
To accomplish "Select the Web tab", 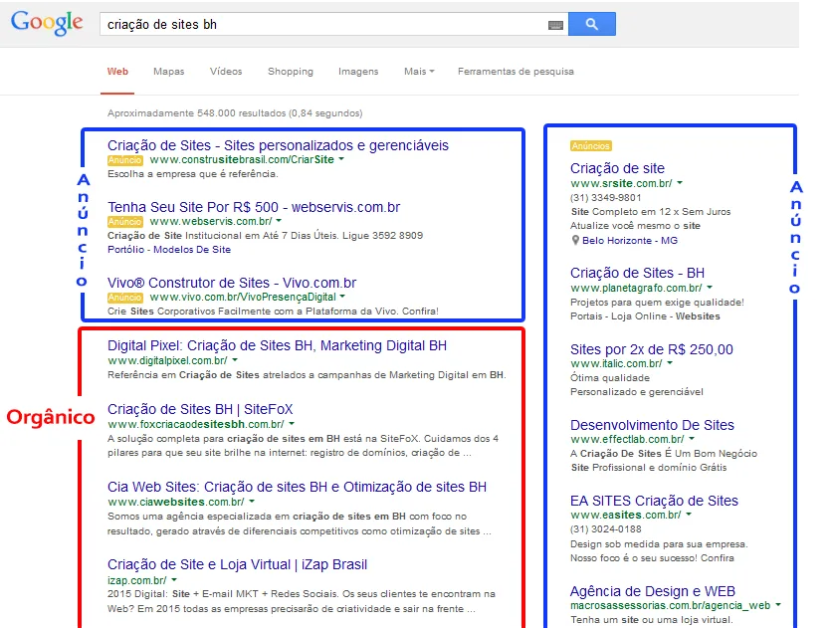I will click(x=117, y=72).
